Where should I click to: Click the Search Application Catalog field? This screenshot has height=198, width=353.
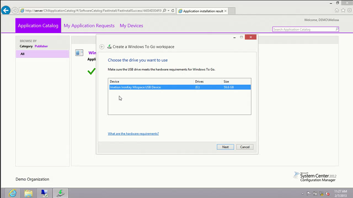click(303, 30)
